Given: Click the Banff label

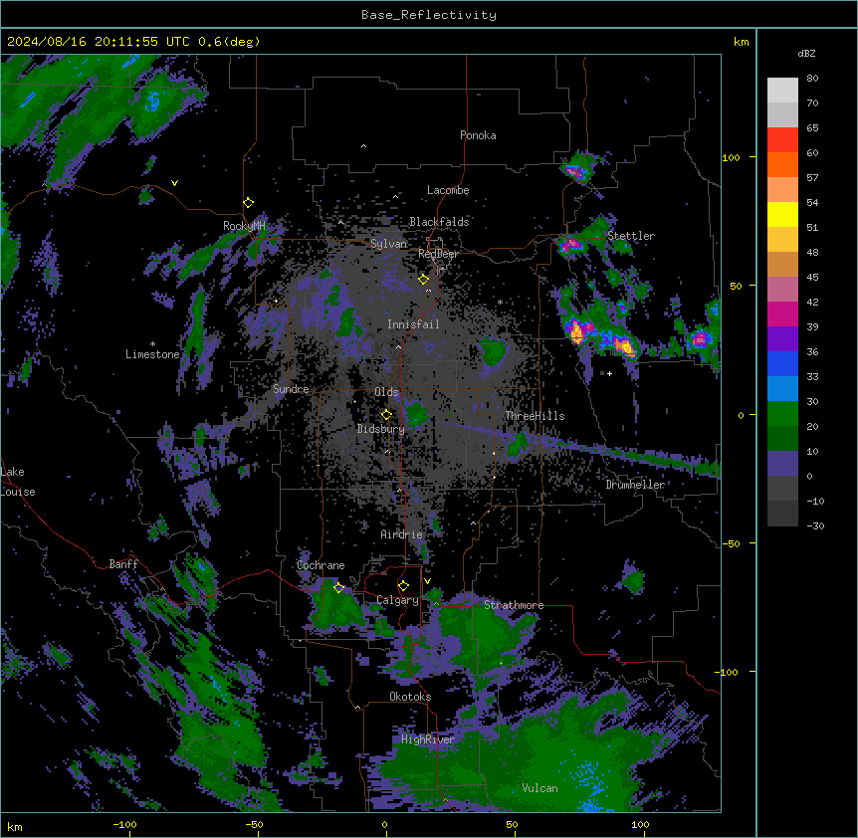Looking at the screenshot, I should pyautogui.click(x=123, y=564).
